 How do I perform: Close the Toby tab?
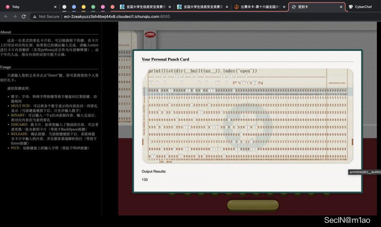point(55,7)
